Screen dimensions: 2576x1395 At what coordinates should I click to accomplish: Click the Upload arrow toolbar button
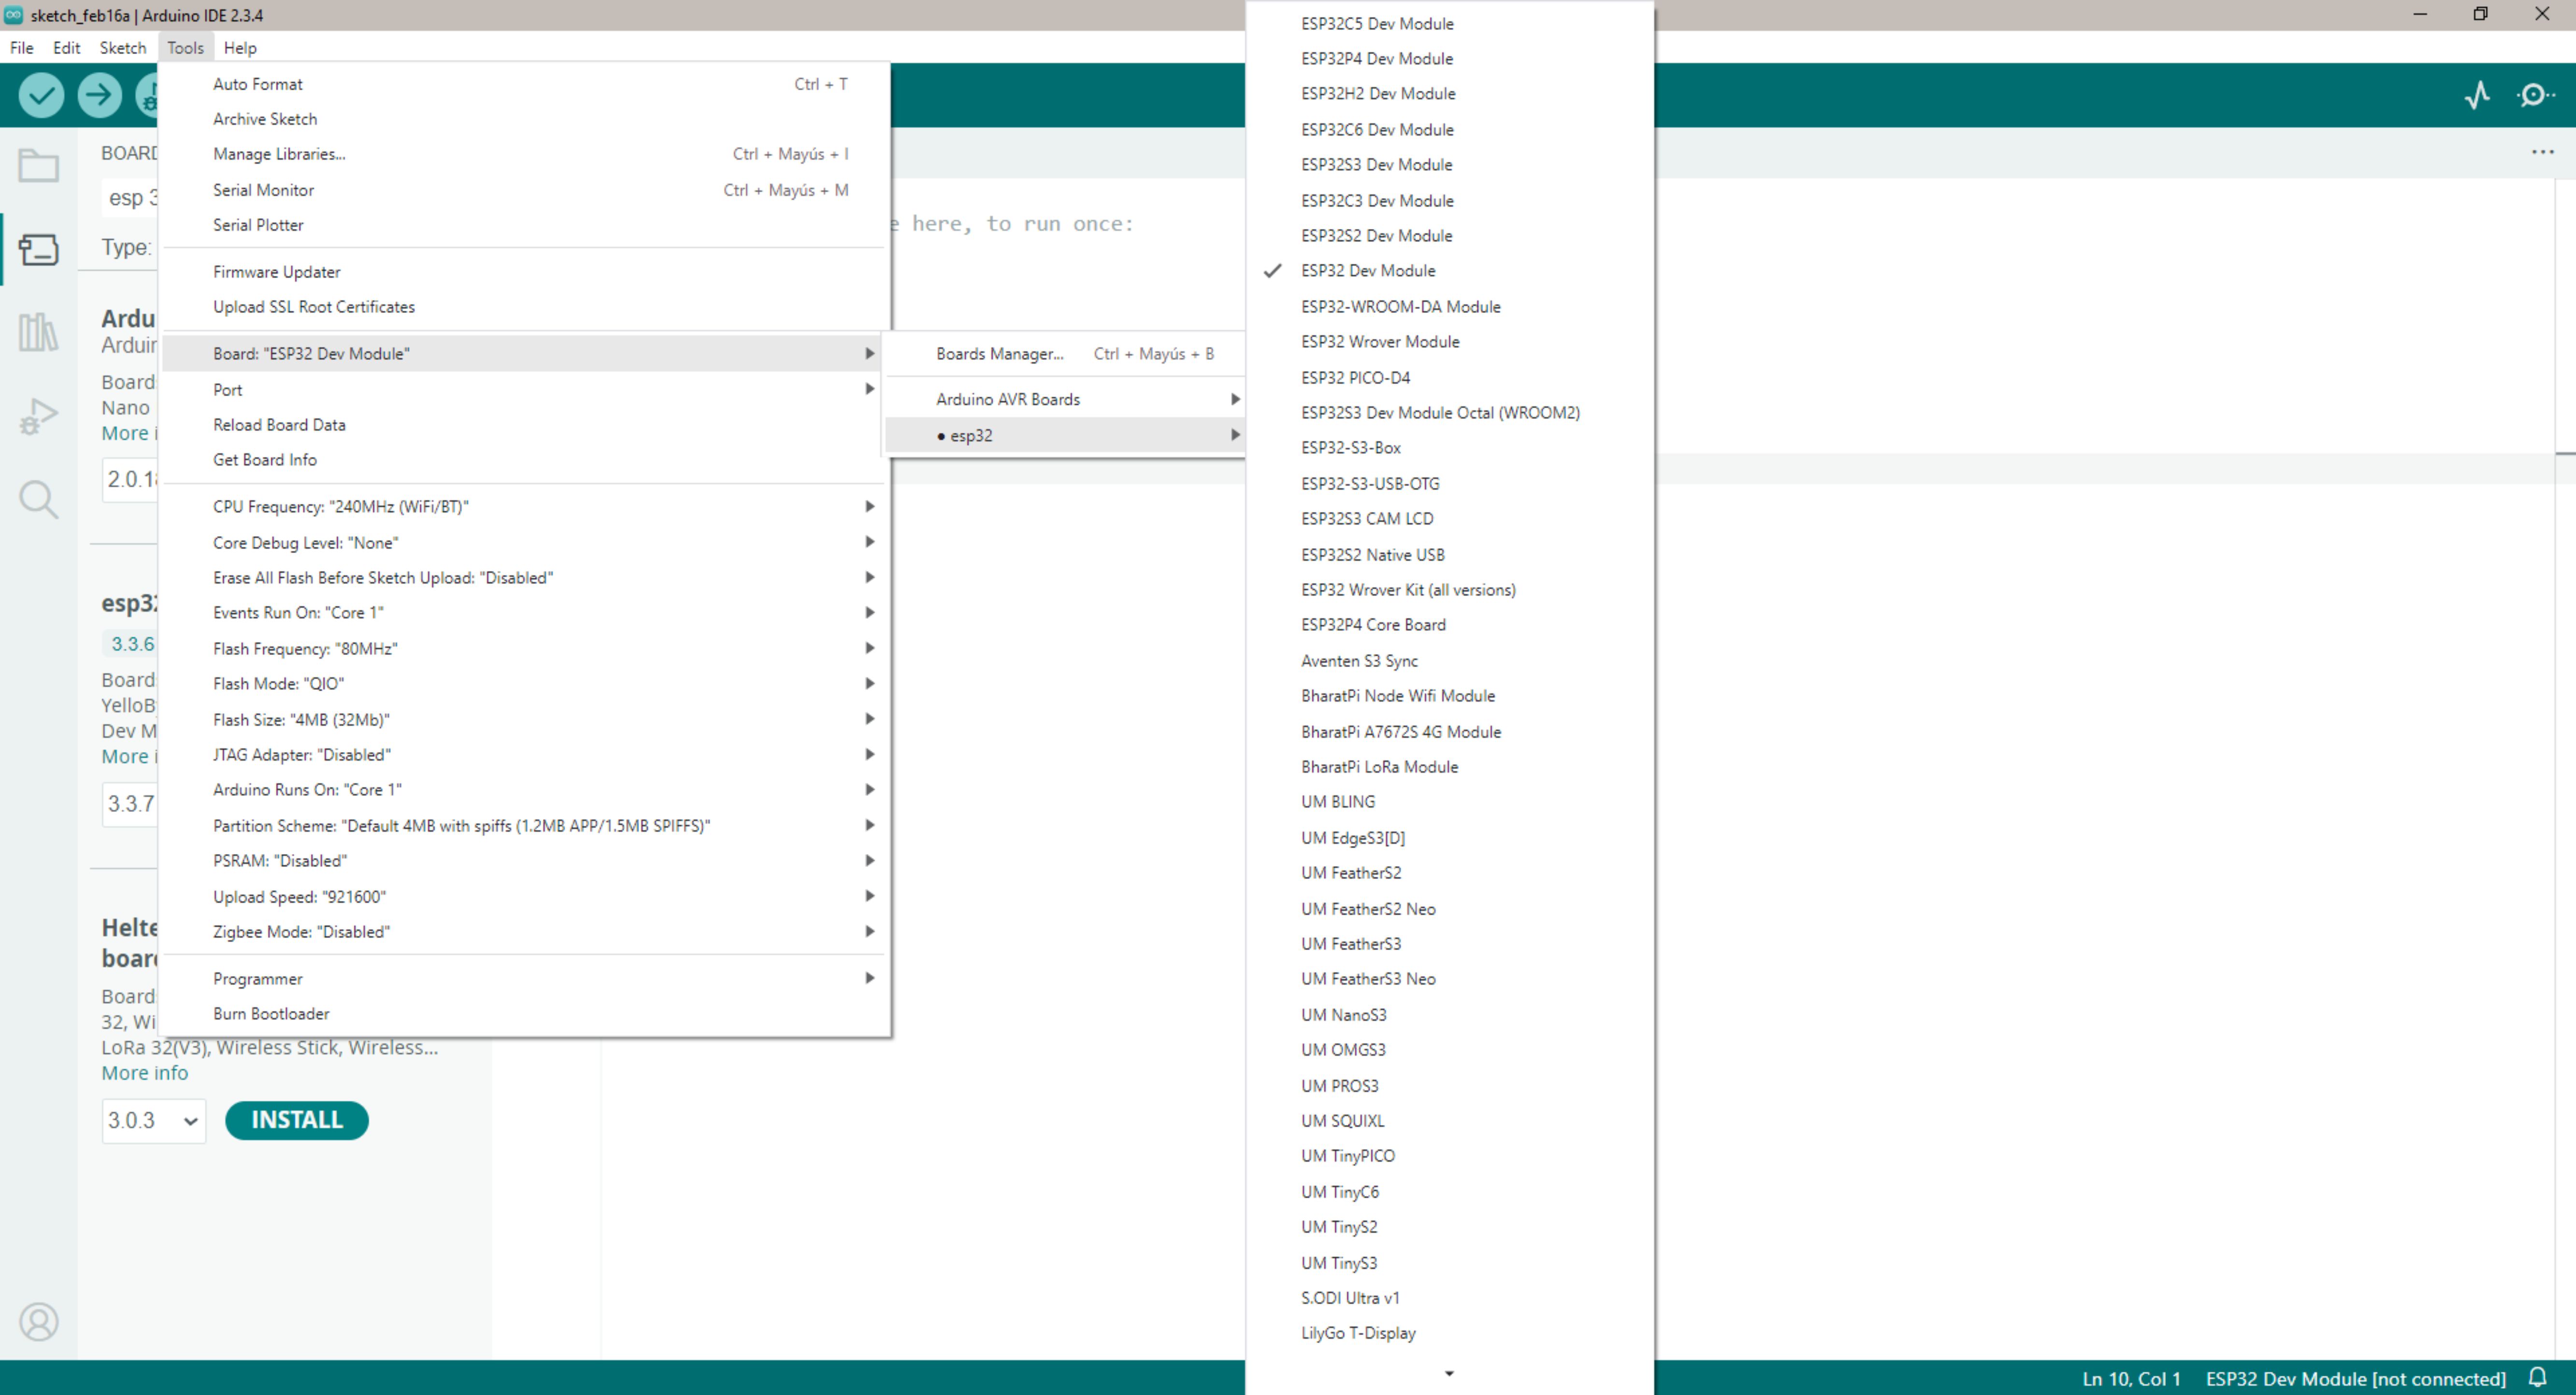click(x=99, y=95)
